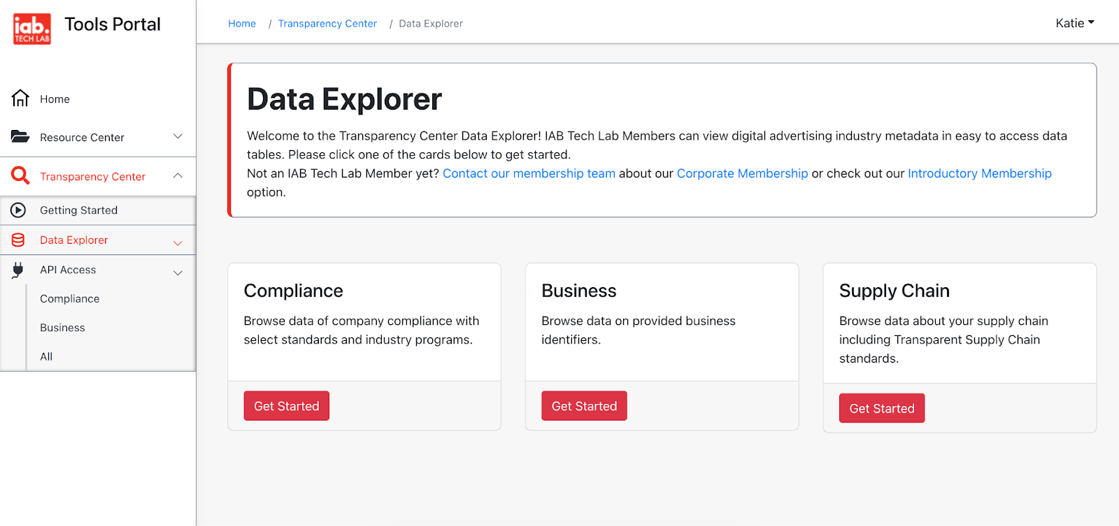Click the API Access plug icon

tap(18, 270)
